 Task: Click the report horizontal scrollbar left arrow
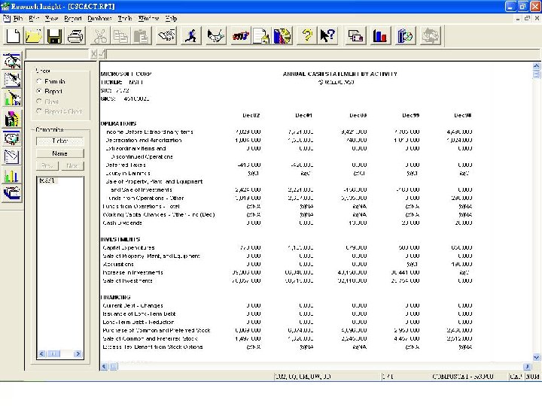(104, 366)
